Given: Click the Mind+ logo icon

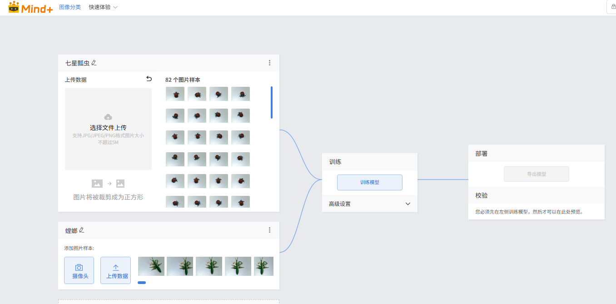Looking at the screenshot, I should click(x=14, y=7).
